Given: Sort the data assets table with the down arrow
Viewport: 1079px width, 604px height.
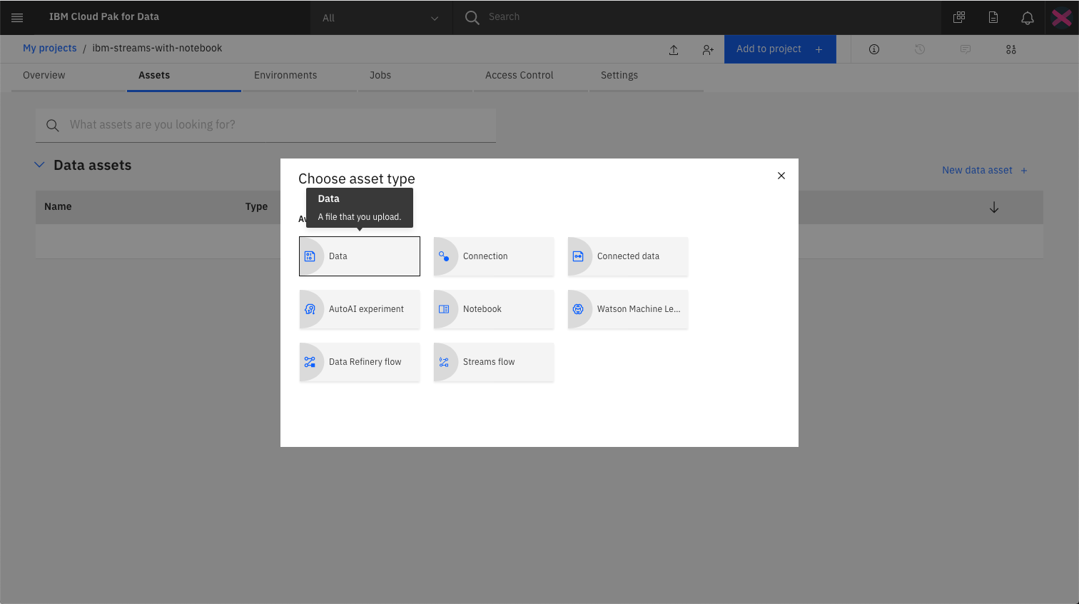Looking at the screenshot, I should tap(994, 207).
